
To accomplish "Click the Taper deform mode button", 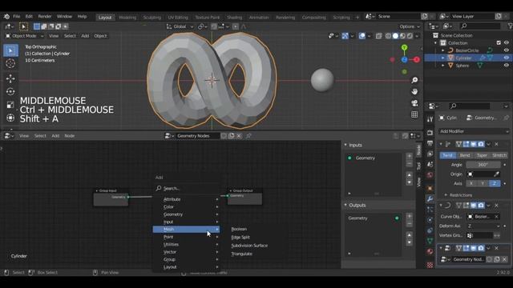I will click(482, 155).
